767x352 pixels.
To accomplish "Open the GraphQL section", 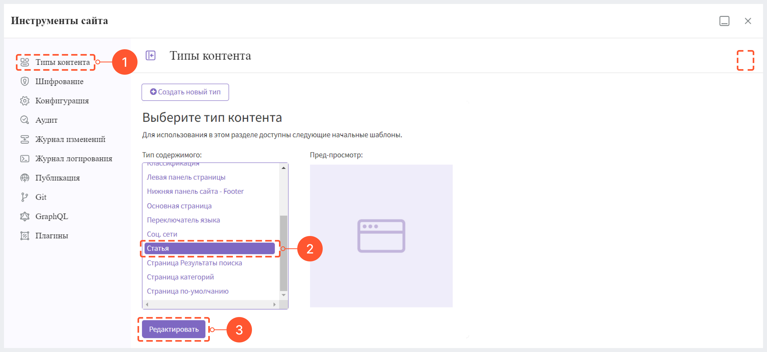I will click(51, 216).
